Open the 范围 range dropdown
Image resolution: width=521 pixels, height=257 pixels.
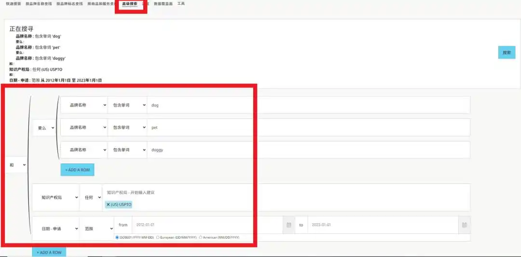tap(96, 229)
